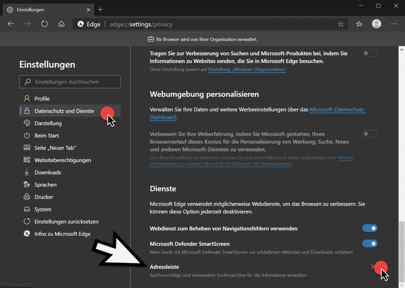Reload the page with the Refresh icon
The image size is (405, 288).
click(x=44, y=24)
